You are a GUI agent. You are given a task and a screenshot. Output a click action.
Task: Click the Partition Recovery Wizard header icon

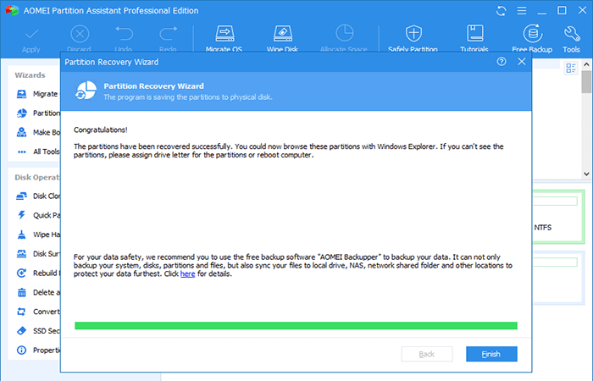(86, 91)
